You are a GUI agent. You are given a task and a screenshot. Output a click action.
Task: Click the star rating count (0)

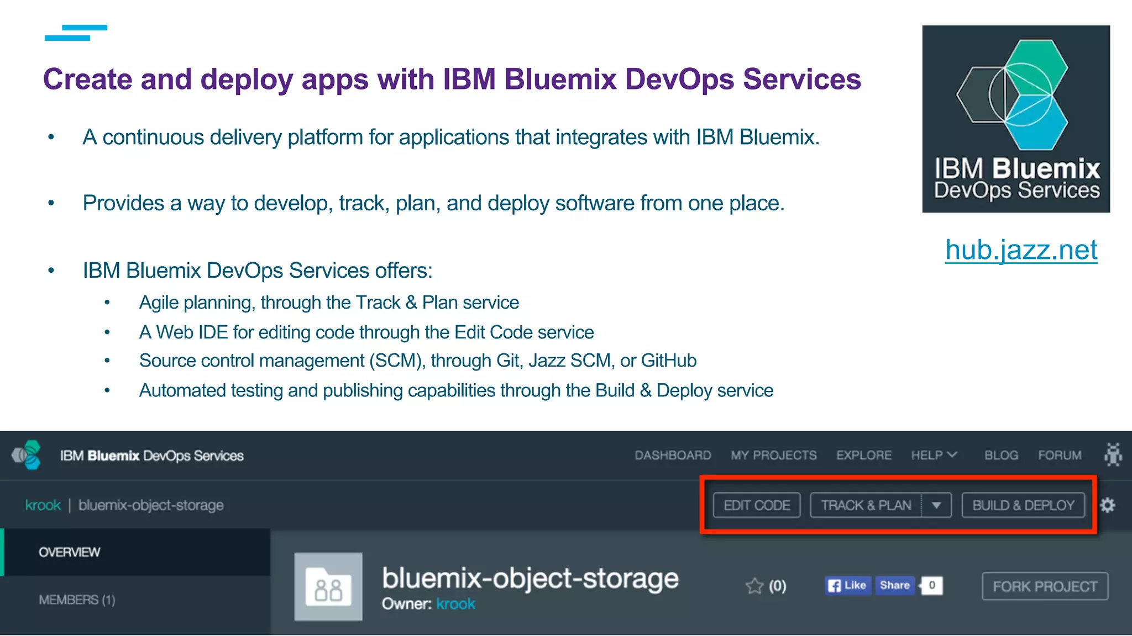777,586
